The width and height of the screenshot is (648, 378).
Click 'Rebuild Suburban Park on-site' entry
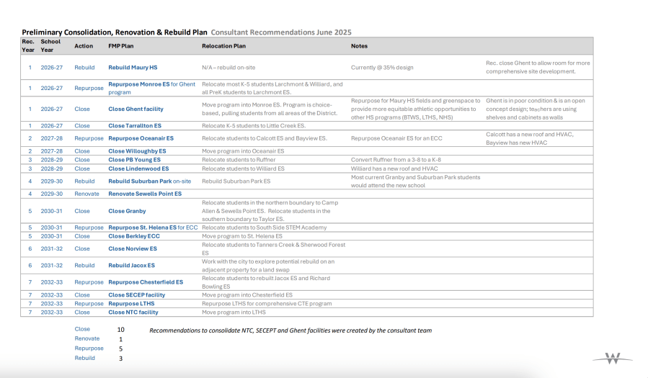[150, 181]
